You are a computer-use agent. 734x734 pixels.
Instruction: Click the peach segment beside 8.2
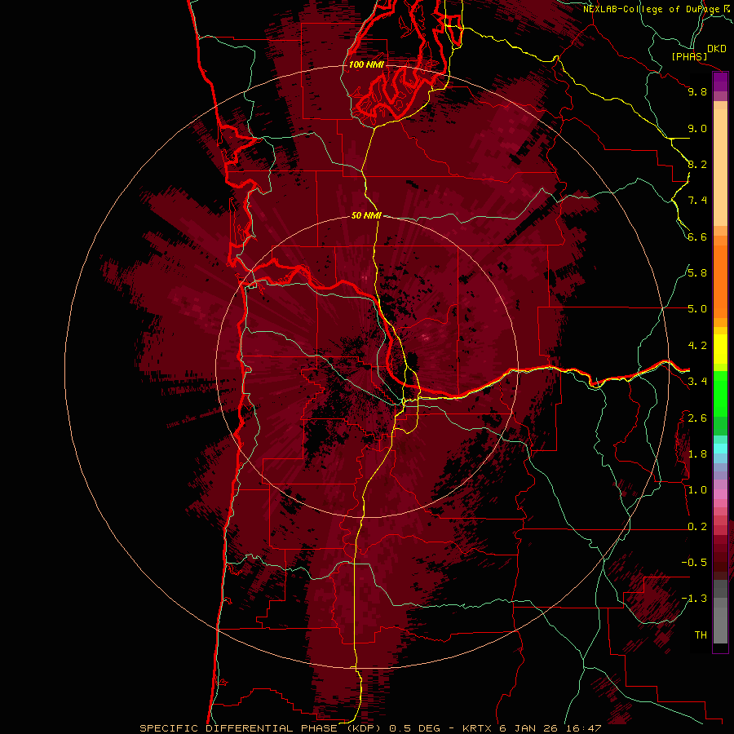tap(720, 167)
